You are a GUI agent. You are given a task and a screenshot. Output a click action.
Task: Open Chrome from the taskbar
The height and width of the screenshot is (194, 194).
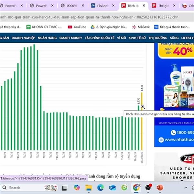136,188
